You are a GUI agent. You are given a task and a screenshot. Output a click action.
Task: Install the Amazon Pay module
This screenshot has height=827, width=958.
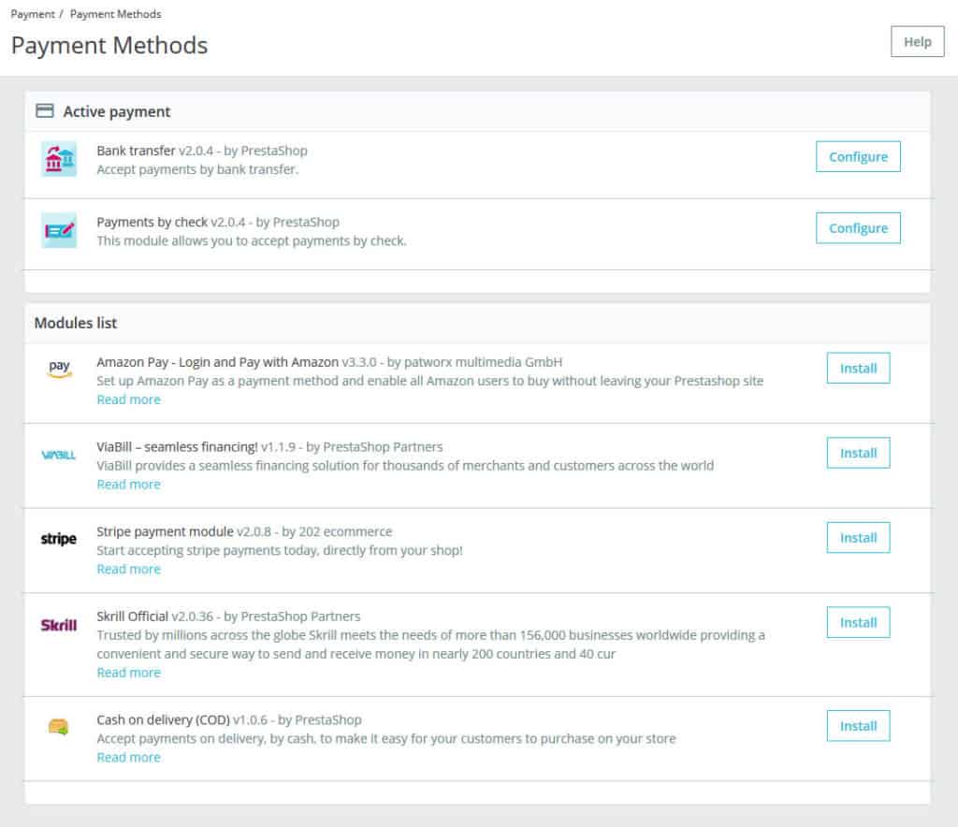point(858,369)
